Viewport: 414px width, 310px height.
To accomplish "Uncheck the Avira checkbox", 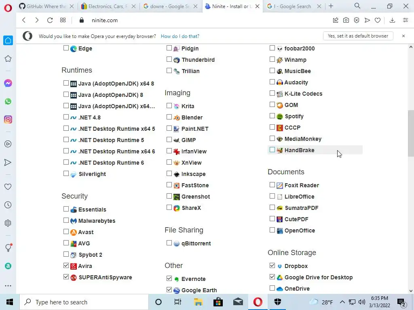I will pos(66,266).
